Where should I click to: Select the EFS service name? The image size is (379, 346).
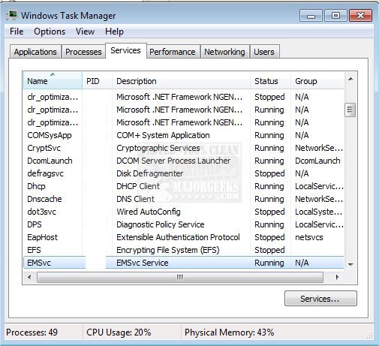[34, 250]
